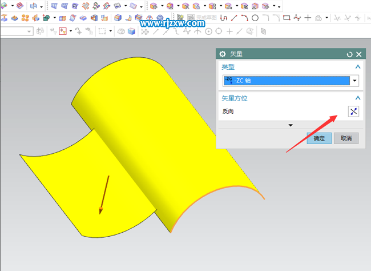Select the Rectangle sketch tool
Screen dimensions: 371x271
click(287, 18)
